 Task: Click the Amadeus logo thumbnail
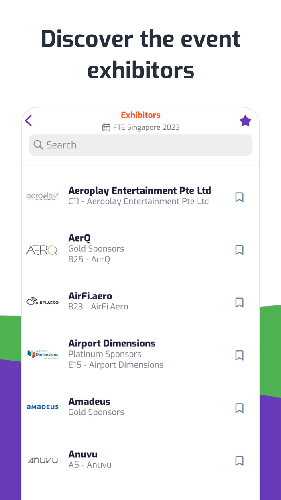tap(43, 407)
